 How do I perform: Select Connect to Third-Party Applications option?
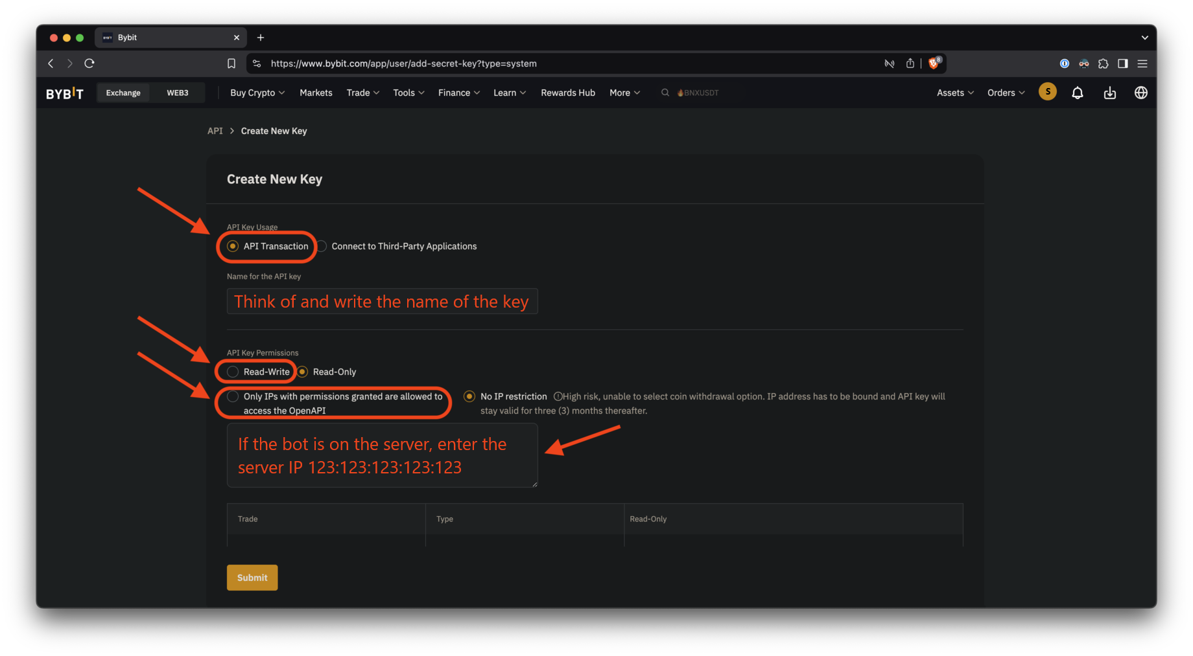click(x=322, y=246)
